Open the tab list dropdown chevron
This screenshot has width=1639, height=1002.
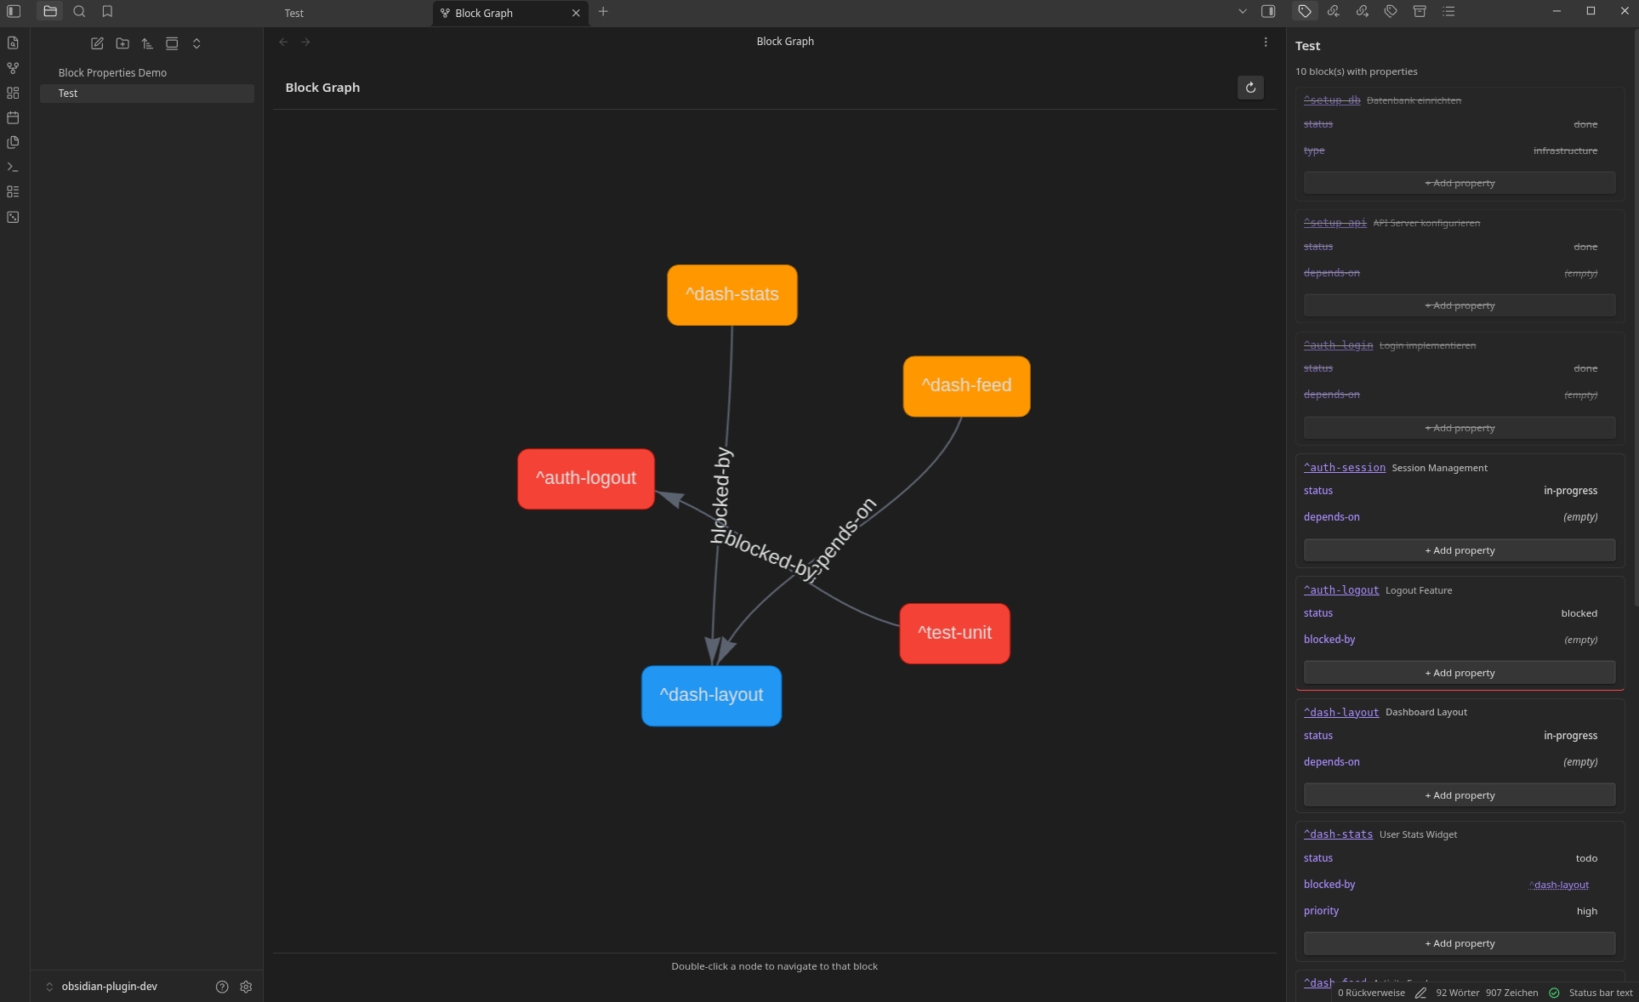1243,12
